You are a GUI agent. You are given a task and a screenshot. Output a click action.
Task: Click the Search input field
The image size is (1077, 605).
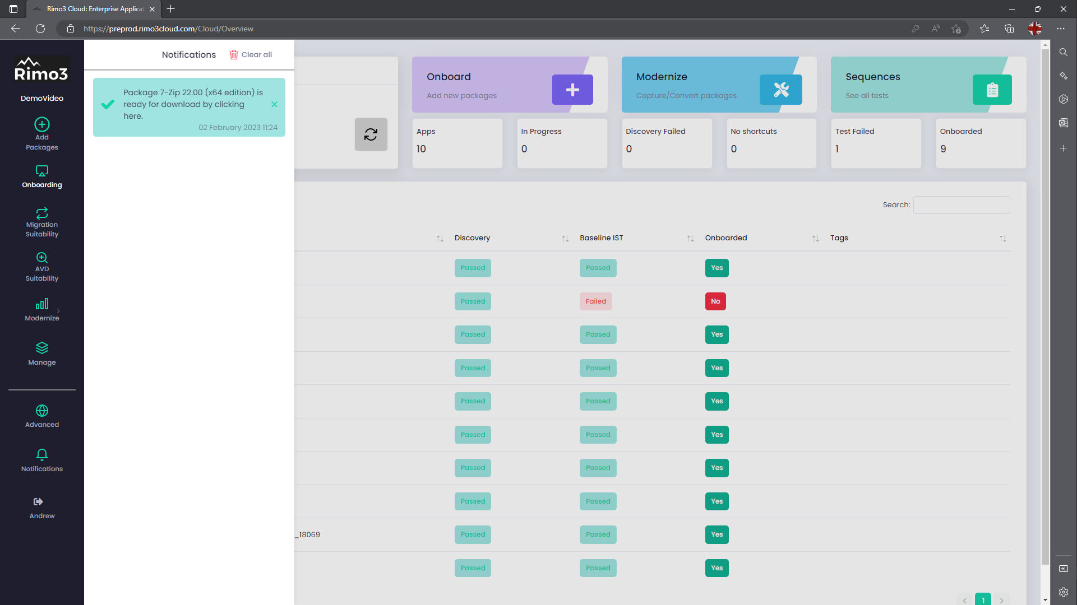tap(961, 205)
